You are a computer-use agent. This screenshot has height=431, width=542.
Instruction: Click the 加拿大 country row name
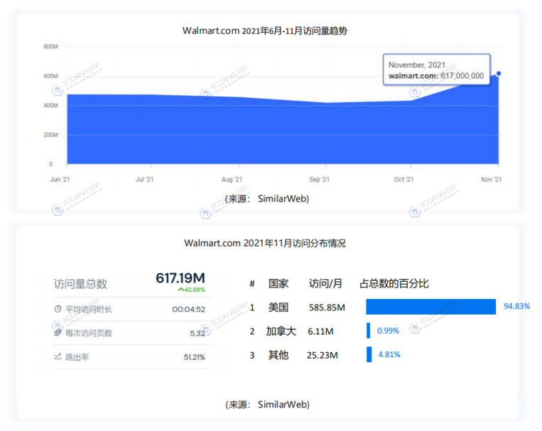point(281,331)
